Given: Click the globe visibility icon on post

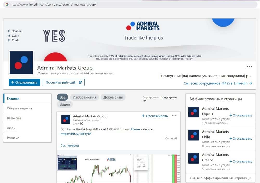Looking at the screenshot, I should [x=82, y=123].
